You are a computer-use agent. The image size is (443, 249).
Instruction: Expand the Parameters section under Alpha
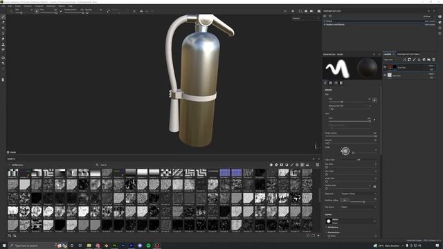tap(334, 232)
